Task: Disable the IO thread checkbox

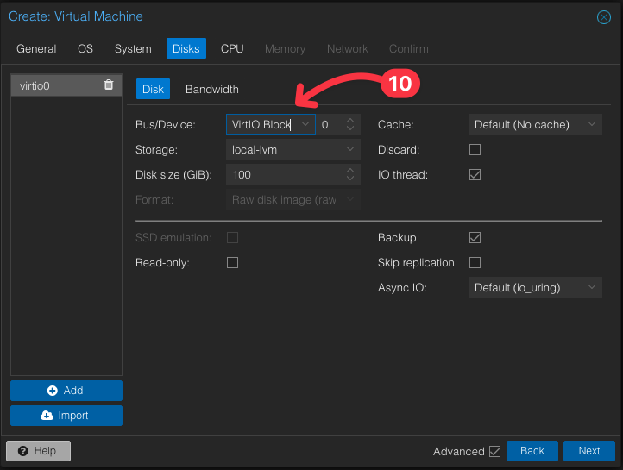Action: [475, 175]
